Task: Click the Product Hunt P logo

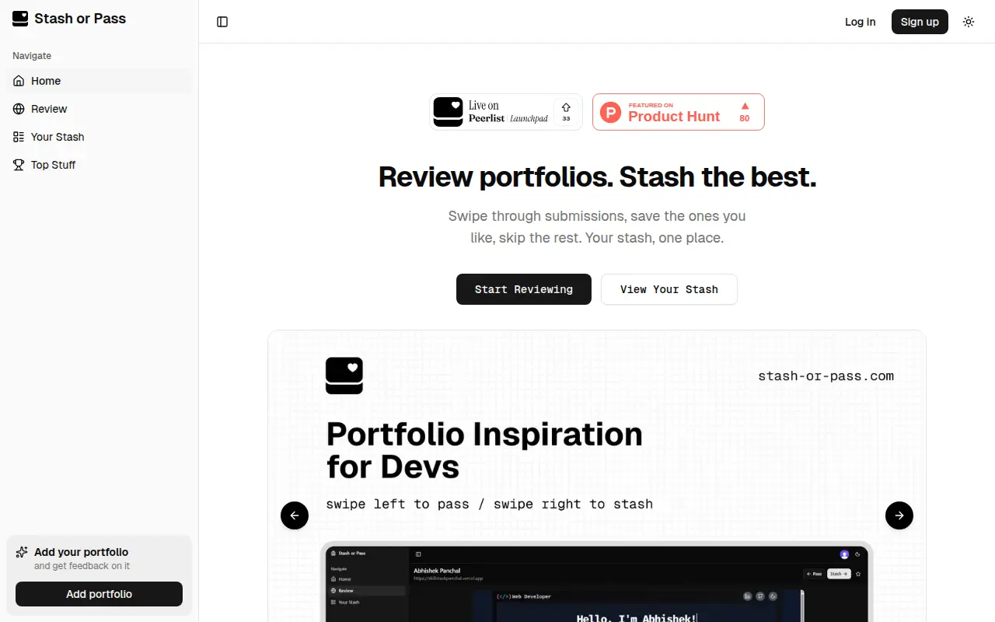Action: (x=611, y=113)
